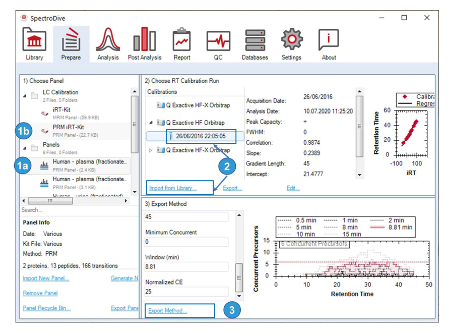Click the gradient length field showing 45
The image size is (449, 333).
(x=186, y=217)
